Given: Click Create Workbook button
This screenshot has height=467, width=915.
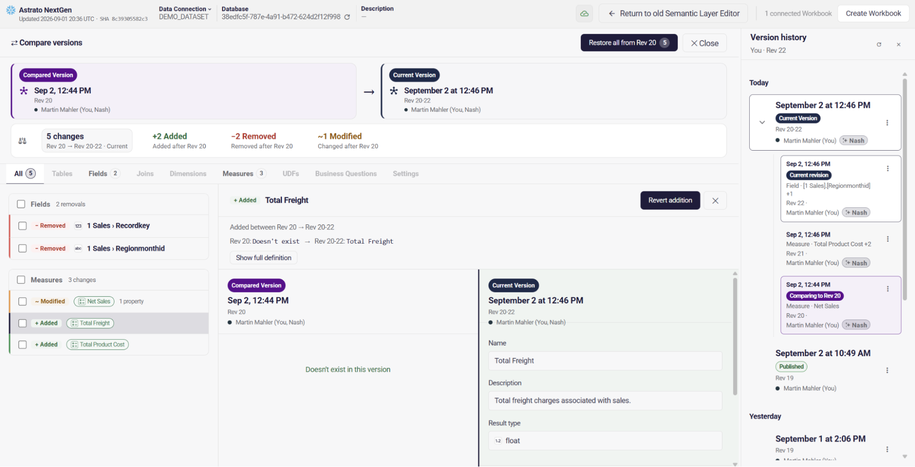Looking at the screenshot, I should [873, 13].
